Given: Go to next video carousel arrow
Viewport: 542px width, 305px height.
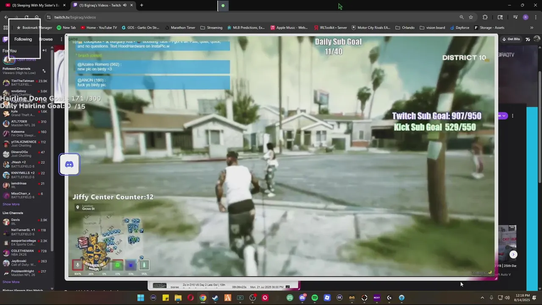Looking at the screenshot, I should pos(513,255).
